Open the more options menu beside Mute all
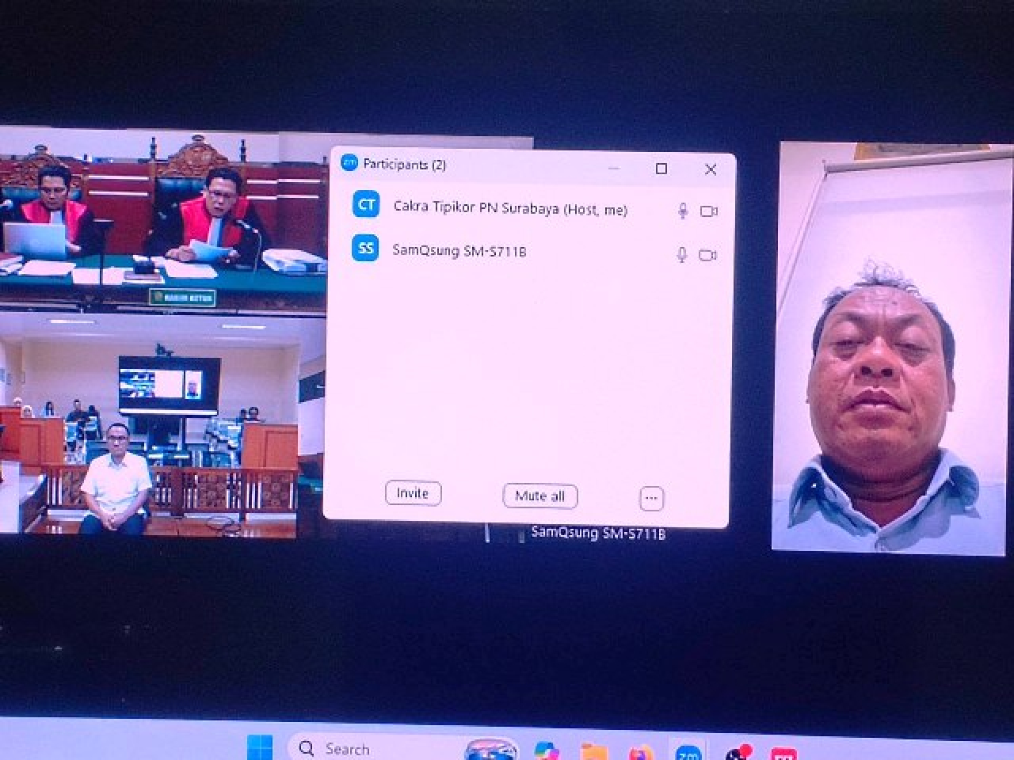The height and width of the screenshot is (760, 1014). coord(651,496)
